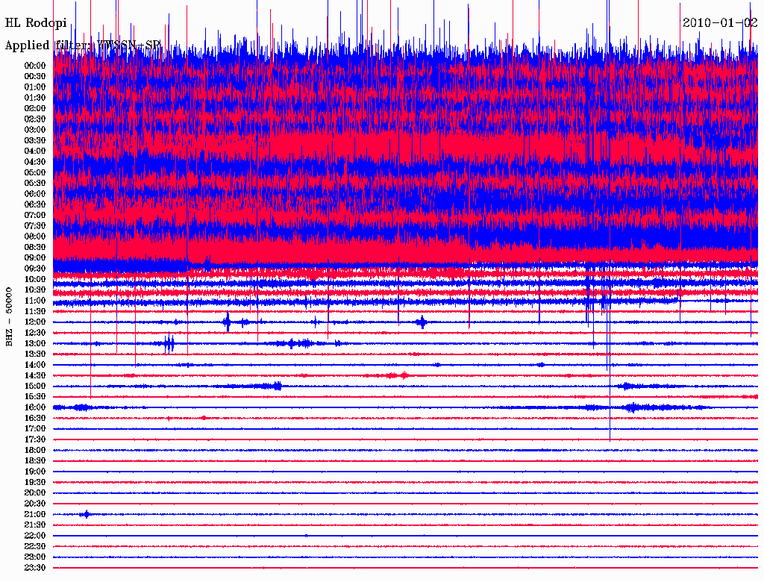Select the 16:00 time label
Viewport: 764px width, 582px height.
click(35, 407)
